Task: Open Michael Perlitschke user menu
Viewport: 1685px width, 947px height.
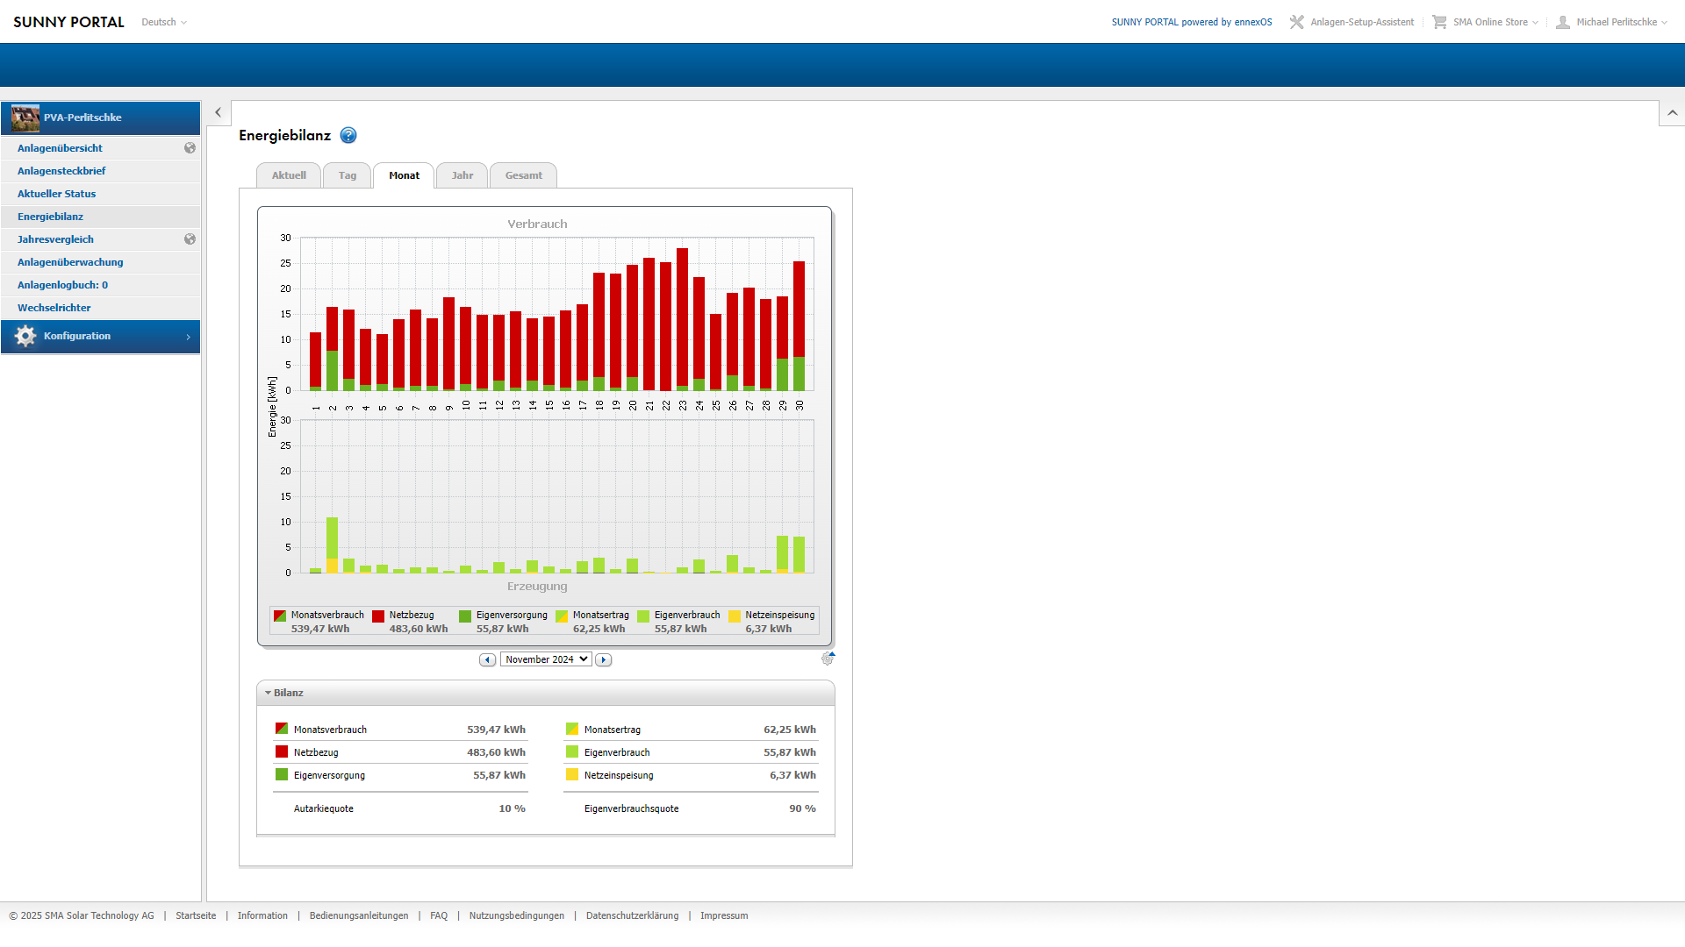Action: tap(1617, 22)
